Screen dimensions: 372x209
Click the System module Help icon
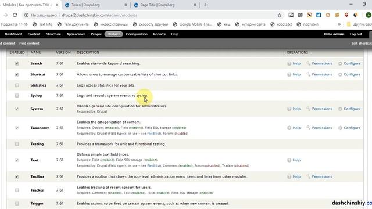[289, 109]
